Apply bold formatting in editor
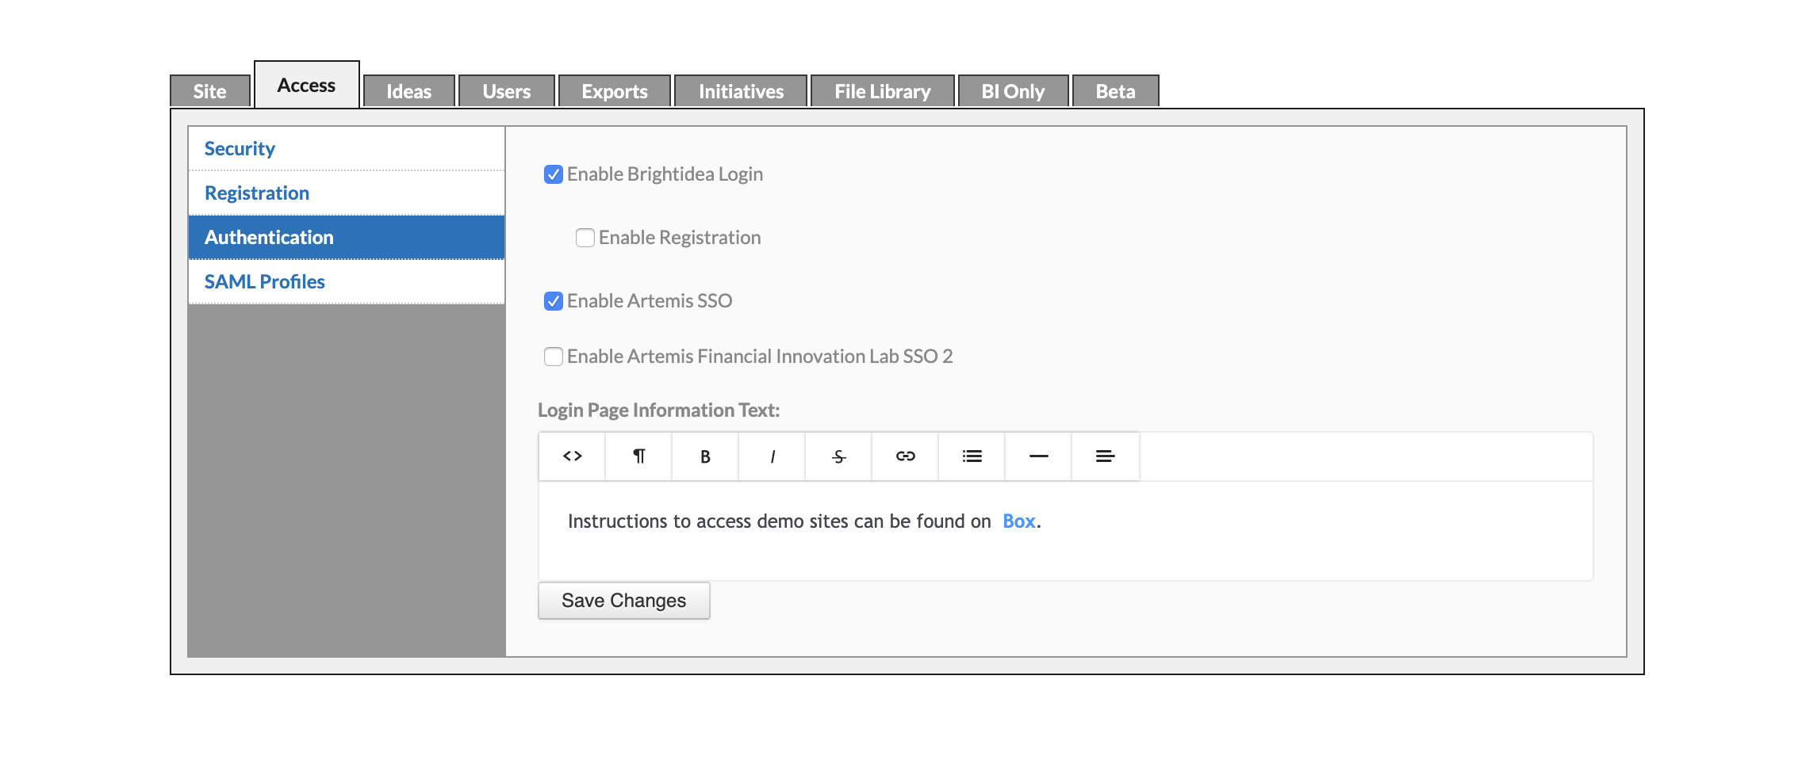 click(x=705, y=456)
